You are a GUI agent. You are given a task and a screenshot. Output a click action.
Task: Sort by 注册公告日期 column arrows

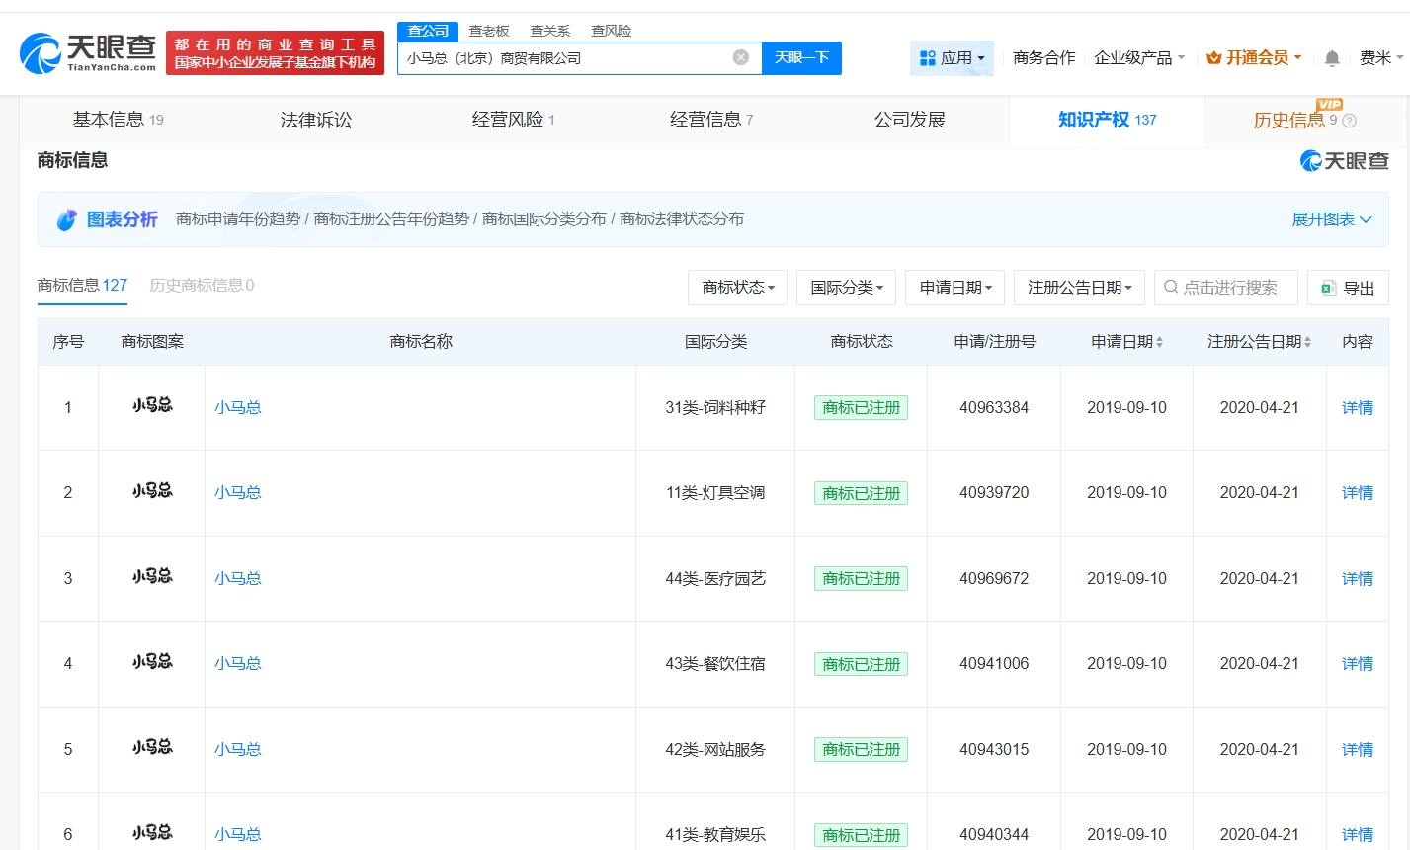click(x=1307, y=342)
